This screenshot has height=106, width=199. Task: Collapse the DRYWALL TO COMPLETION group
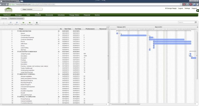(18, 97)
